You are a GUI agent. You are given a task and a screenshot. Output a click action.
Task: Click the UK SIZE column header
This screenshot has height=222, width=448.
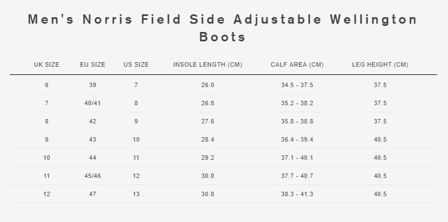tap(47, 64)
